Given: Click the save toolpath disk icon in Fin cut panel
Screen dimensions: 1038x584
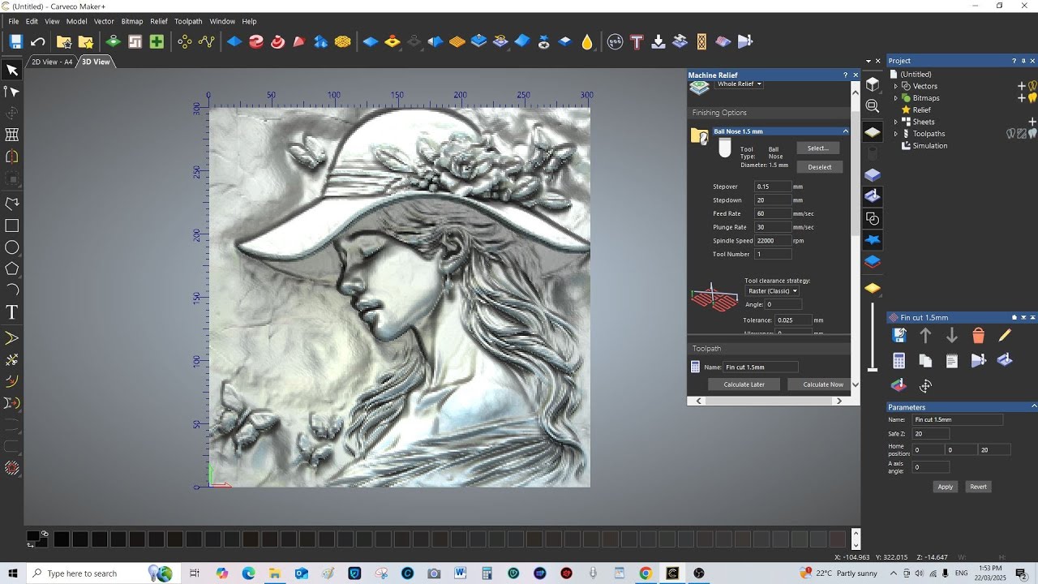Looking at the screenshot, I should click(899, 335).
